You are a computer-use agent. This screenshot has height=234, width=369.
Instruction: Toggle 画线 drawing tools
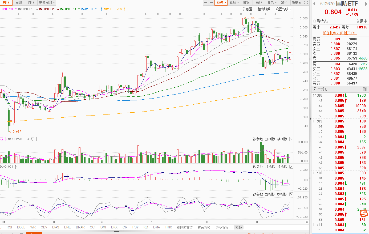click(259, 3)
